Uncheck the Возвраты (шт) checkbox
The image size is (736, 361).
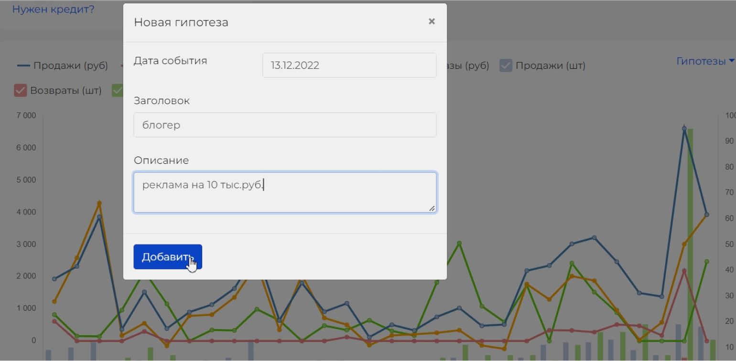click(21, 90)
